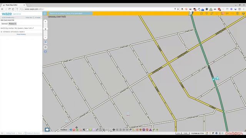This screenshot has height=138, width=246.
Task: Click the purple triangle Toolbox icon
Action: 150,130
